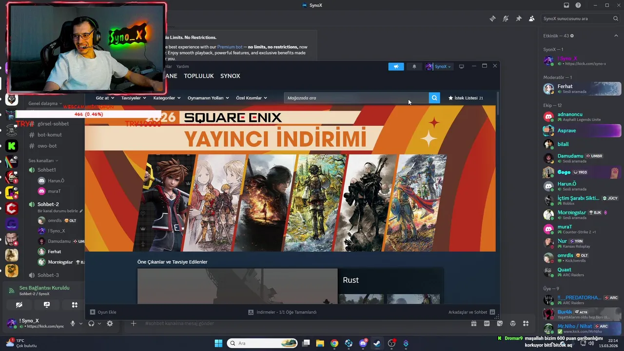Open Discord inbox icon in title bar
624x351 pixels.
pos(566,5)
